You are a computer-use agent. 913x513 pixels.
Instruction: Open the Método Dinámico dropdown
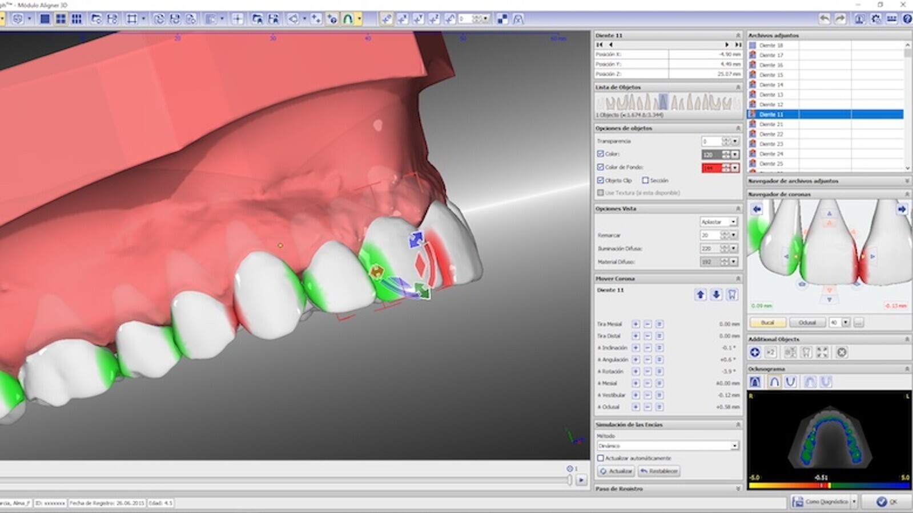pyautogui.click(x=734, y=446)
